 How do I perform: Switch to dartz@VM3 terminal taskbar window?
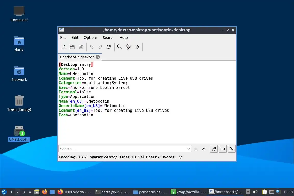pyautogui.click(x=113, y=192)
